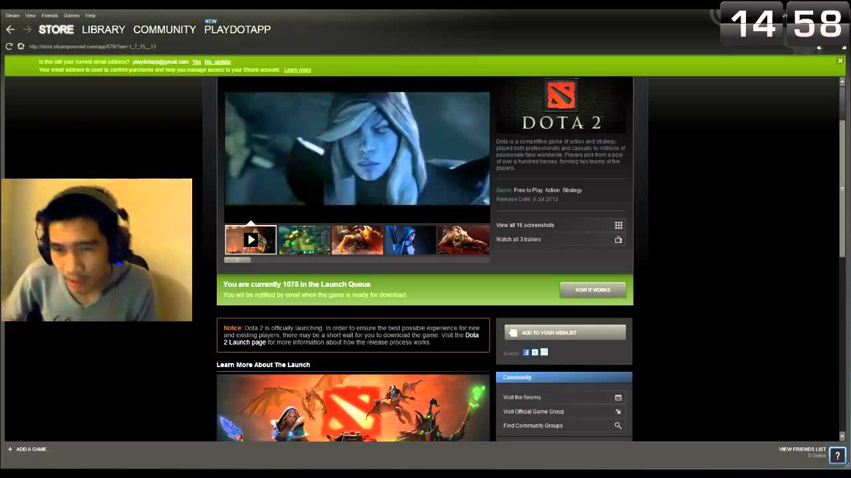
Task: Click the main trailer video player
Action: click(x=357, y=149)
